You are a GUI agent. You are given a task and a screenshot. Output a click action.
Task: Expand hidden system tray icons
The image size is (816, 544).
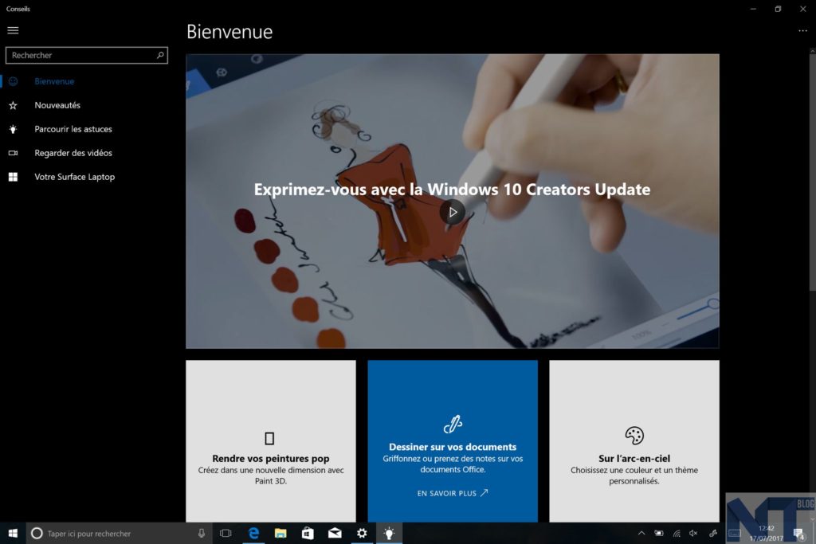pos(641,533)
